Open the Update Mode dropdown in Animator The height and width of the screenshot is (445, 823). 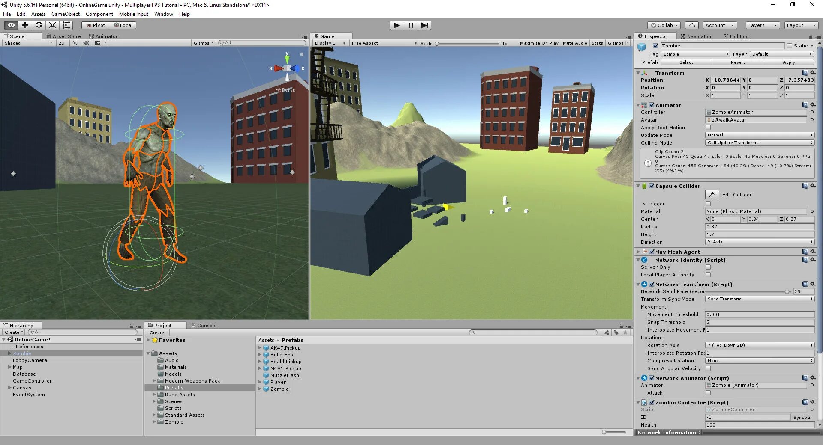(759, 135)
